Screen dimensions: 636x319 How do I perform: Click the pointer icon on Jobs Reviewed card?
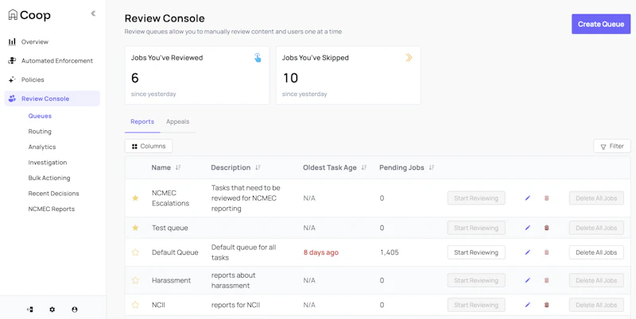(x=258, y=58)
